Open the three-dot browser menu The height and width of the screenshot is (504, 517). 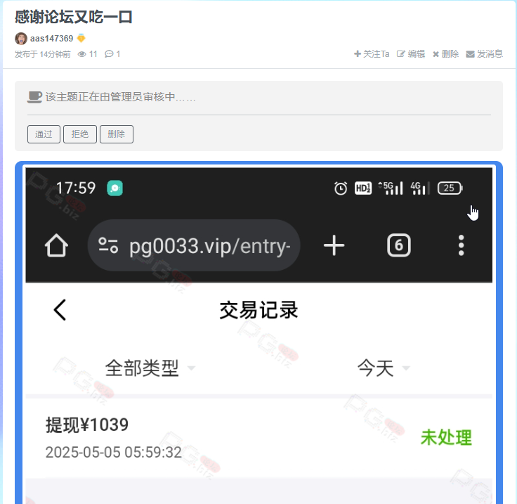tap(461, 245)
